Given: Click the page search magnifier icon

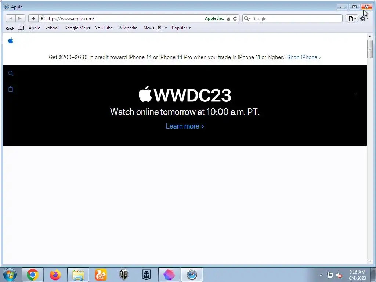Looking at the screenshot, I should pyautogui.click(x=11, y=73).
